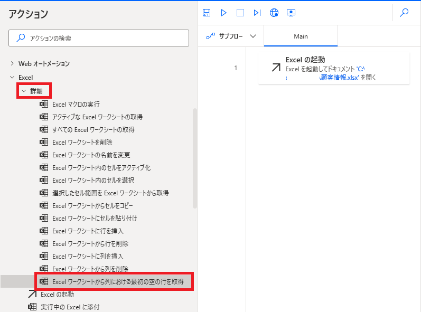Open the 顧客情報.xlsx path link
Screen dimensions: 421x312
point(340,78)
